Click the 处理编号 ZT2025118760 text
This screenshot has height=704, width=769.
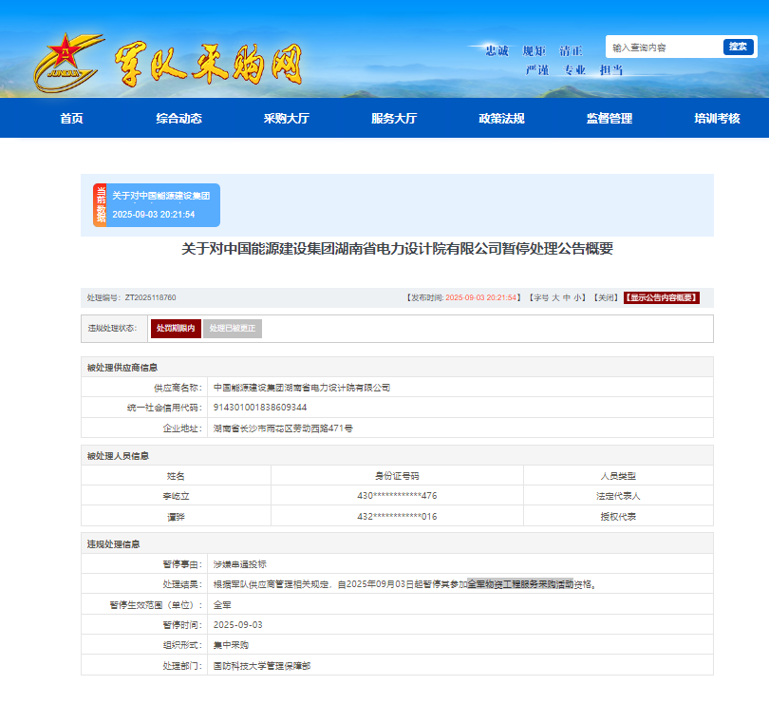point(131,297)
